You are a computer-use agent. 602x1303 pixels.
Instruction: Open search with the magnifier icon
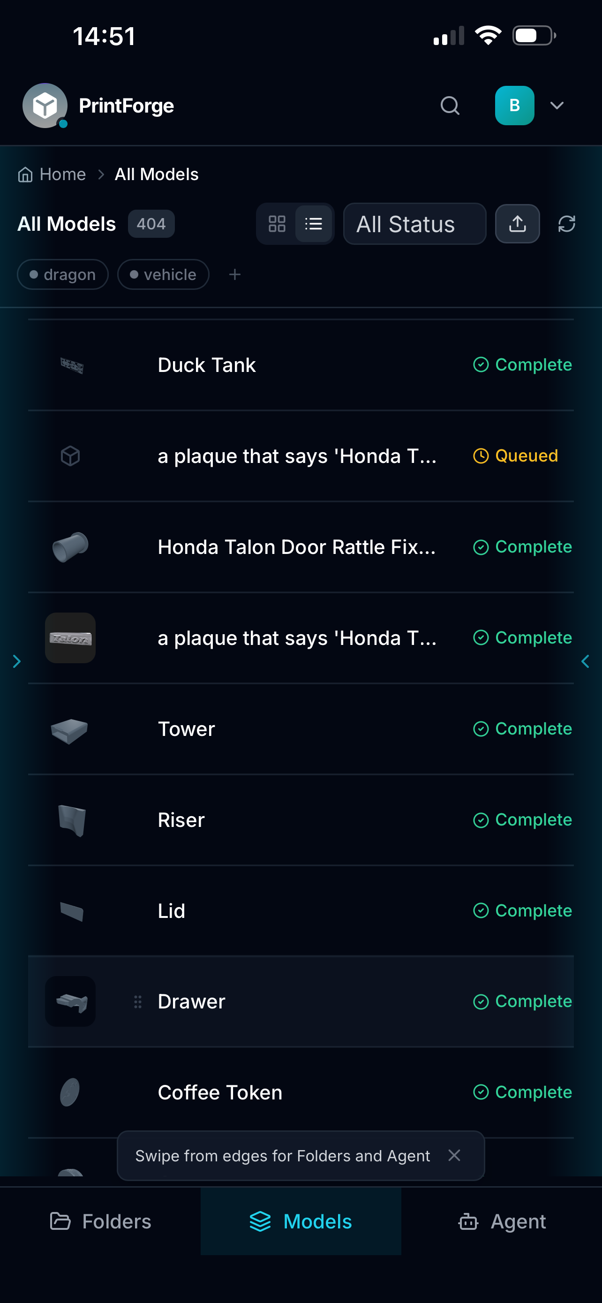tap(449, 106)
